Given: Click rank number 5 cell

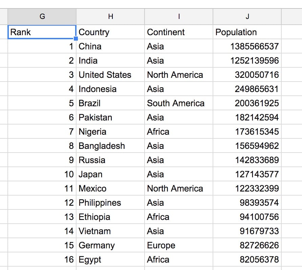Looking at the screenshot, I should coord(42,103).
